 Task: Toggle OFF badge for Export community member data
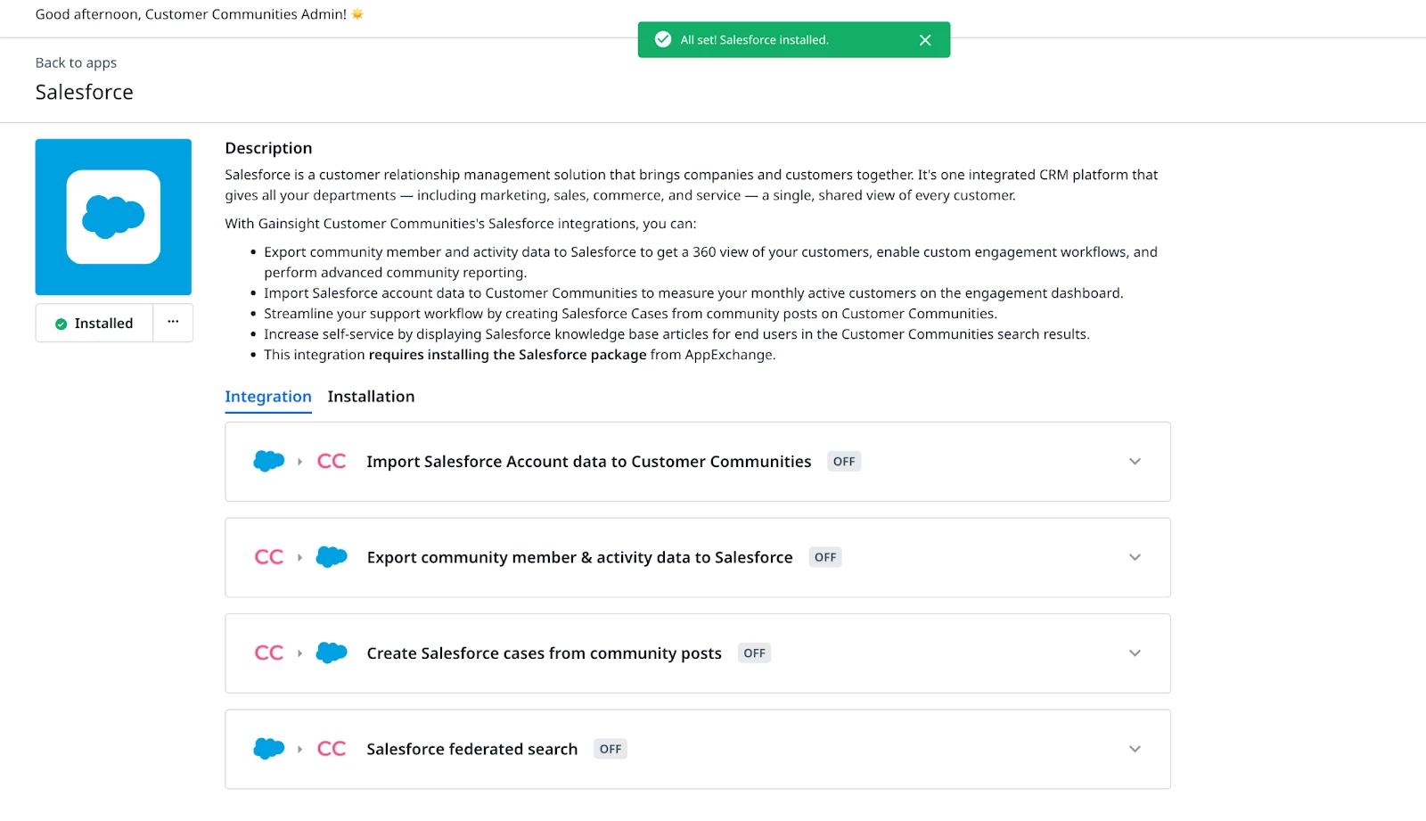825,557
